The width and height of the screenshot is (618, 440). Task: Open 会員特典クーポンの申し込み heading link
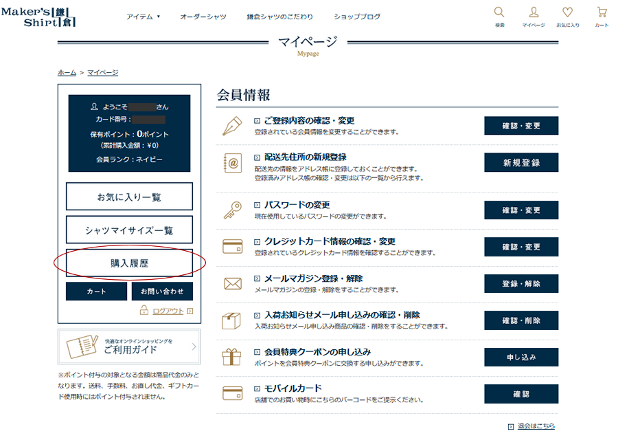click(317, 351)
